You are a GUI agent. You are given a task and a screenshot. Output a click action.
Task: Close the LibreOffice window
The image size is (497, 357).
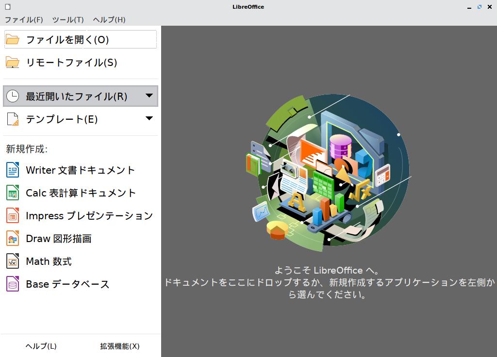(x=489, y=7)
